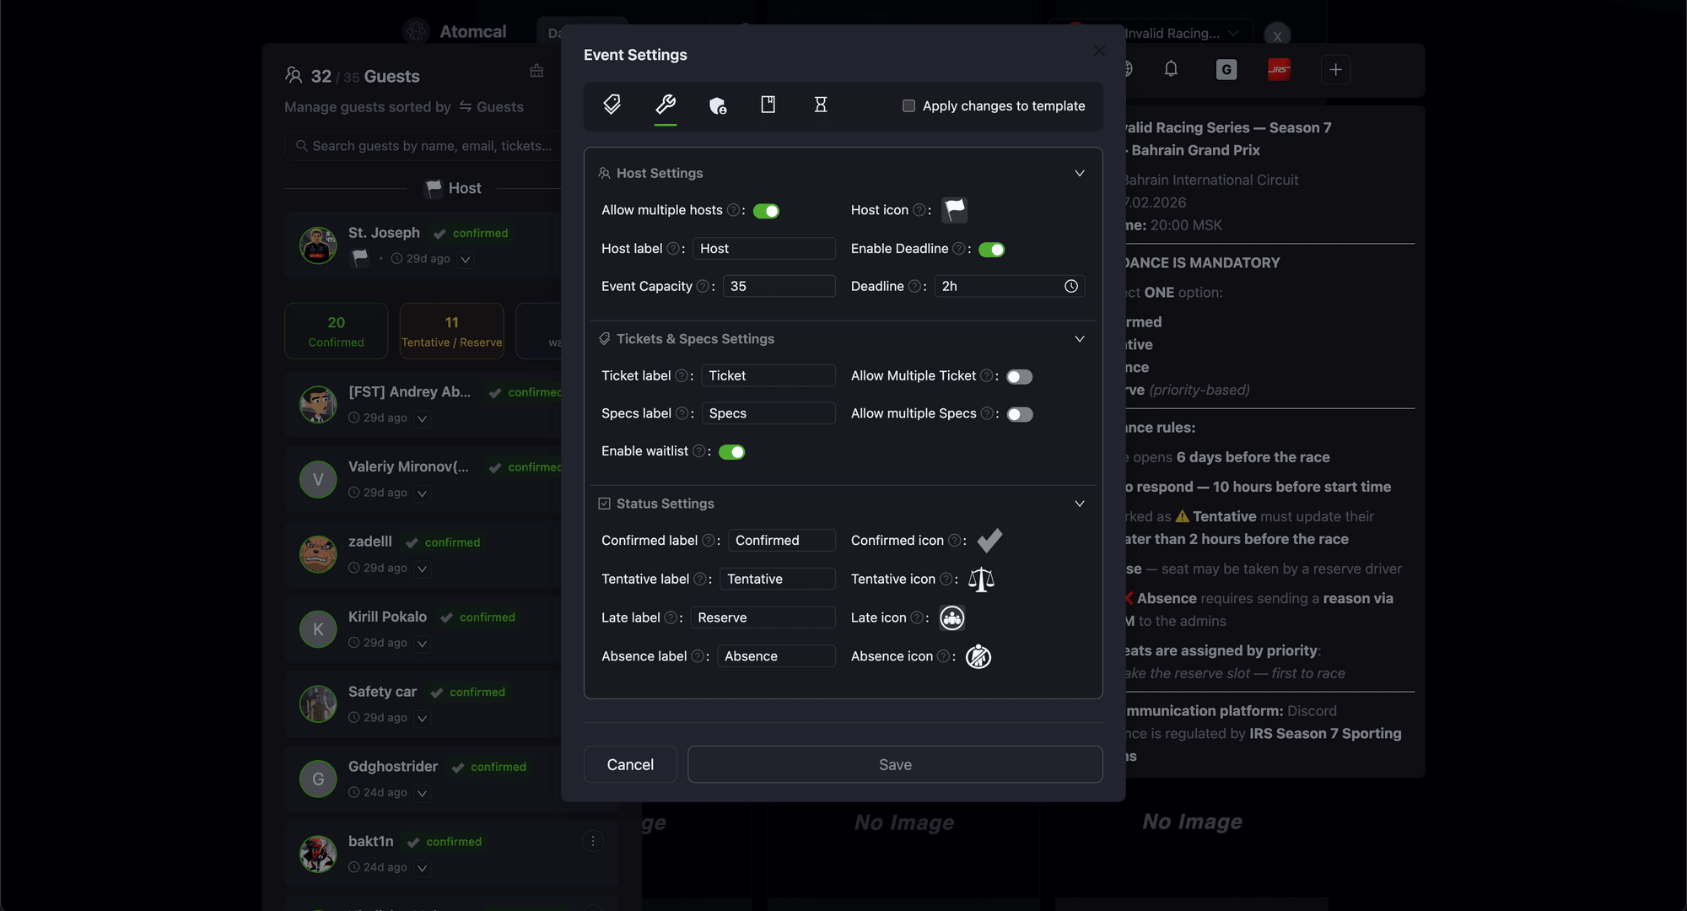
Task: Click the bookmark template tab icon
Action: coord(768,105)
